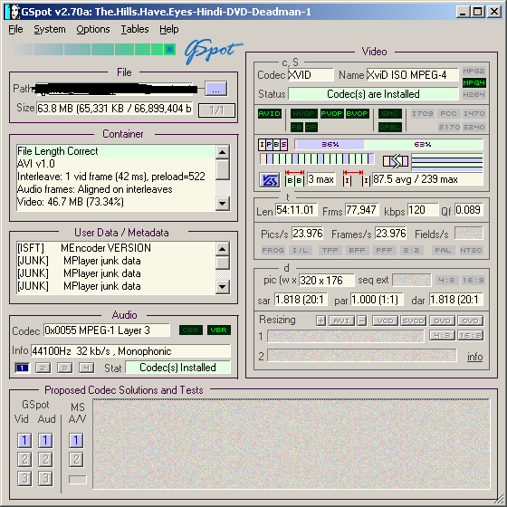This screenshot has height=507, width=507.
Task: Click the info link in Resizing
Action: 474,357
